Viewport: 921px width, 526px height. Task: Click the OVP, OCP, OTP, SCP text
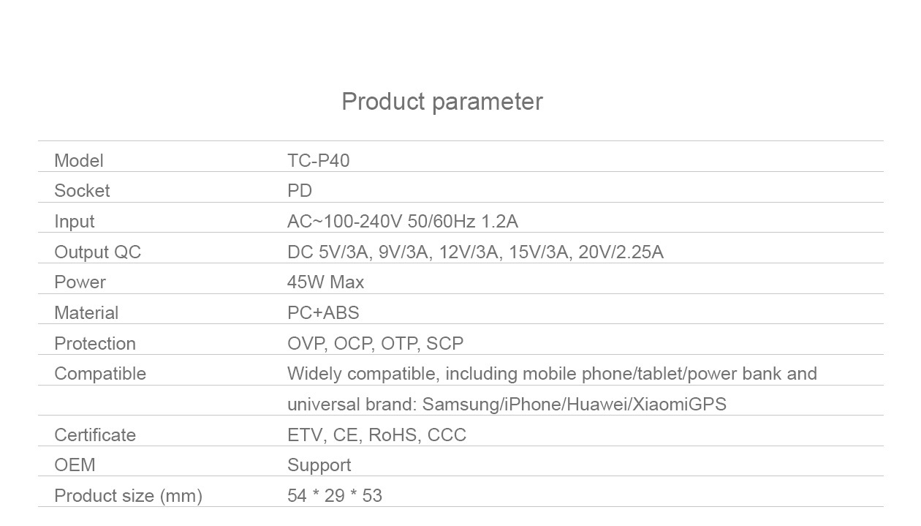coord(376,344)
